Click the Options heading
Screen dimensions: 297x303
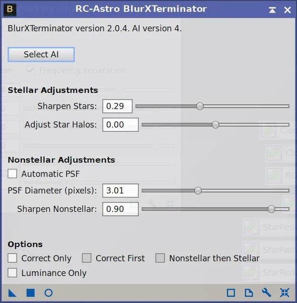pos(25,245)
